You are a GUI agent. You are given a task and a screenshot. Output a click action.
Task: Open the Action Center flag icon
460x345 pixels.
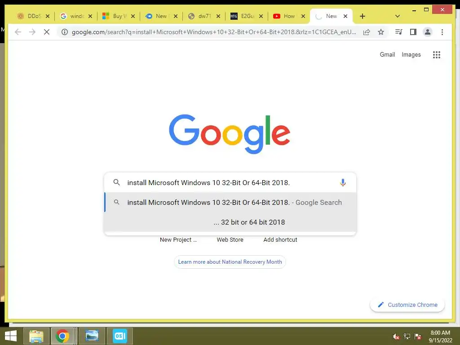tap(418, 336)
